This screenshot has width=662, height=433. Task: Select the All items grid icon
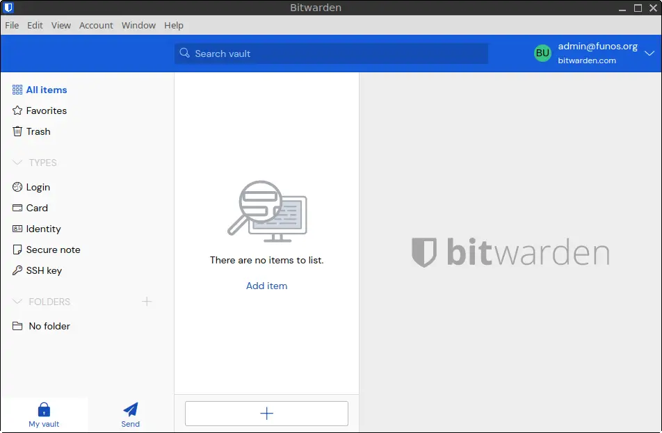17,90
